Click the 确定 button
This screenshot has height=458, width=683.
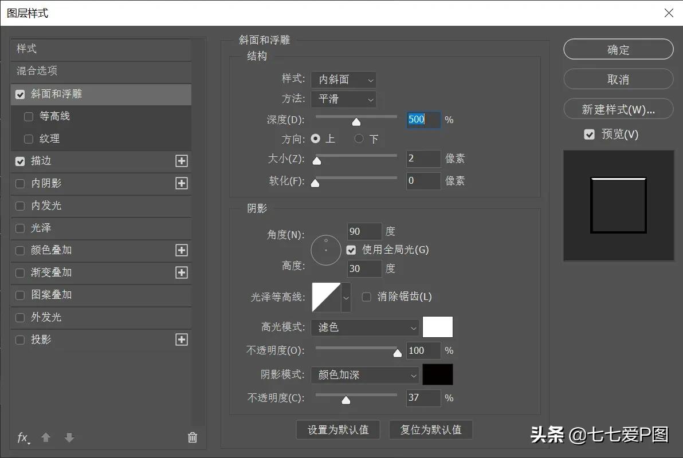(618, 50)
